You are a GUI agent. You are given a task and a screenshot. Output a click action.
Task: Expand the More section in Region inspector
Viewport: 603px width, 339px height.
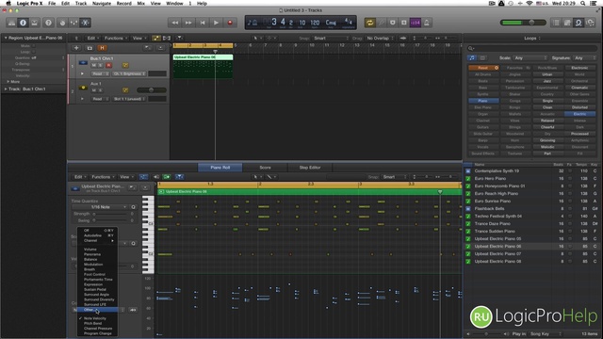pyautogui.click(x=8, y=82)
